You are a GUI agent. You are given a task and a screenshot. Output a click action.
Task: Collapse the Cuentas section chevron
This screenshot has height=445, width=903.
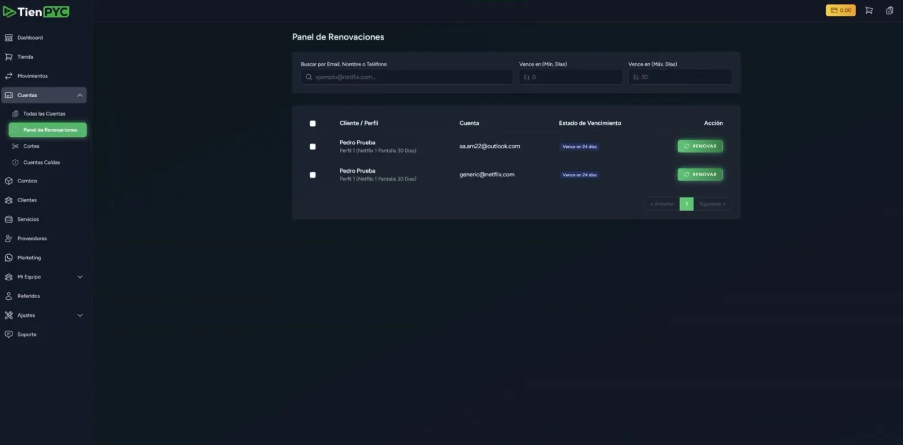point(80,95)
